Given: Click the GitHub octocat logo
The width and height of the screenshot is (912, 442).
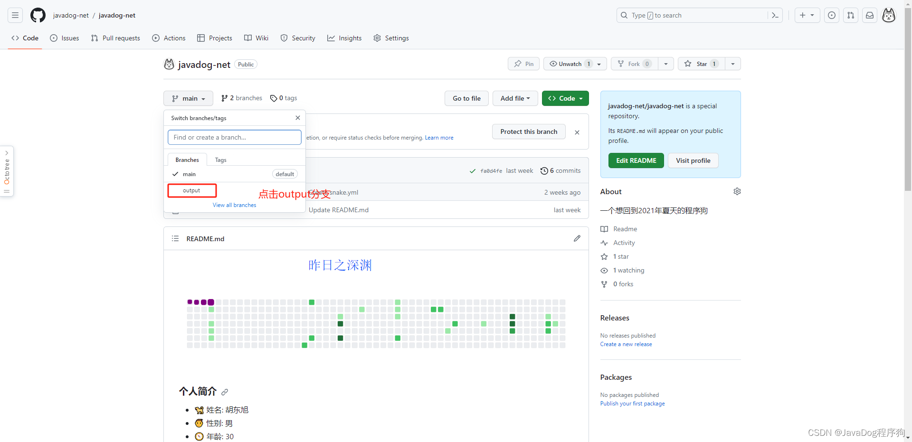Looking at the screenshot, I should pos(38,15).
